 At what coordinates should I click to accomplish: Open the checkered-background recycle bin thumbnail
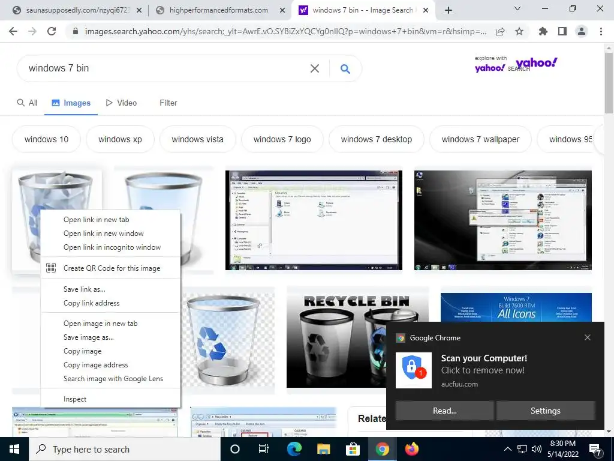pos(228,340)
